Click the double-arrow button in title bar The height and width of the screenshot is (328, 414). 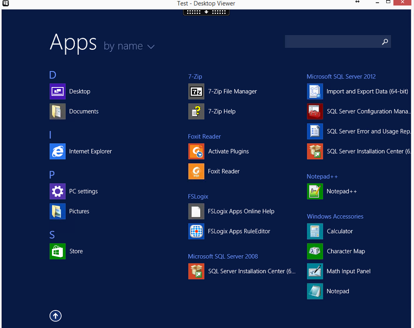(x=358, y=2)
